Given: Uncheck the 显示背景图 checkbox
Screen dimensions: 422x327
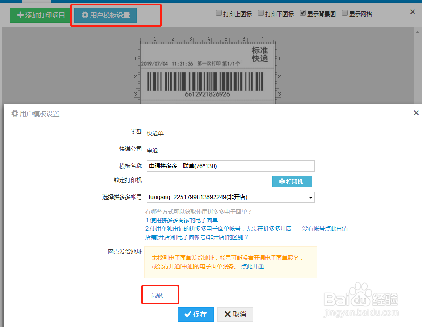Looking at the screenshot, I should pyautogui.click(x=303, y=13).
